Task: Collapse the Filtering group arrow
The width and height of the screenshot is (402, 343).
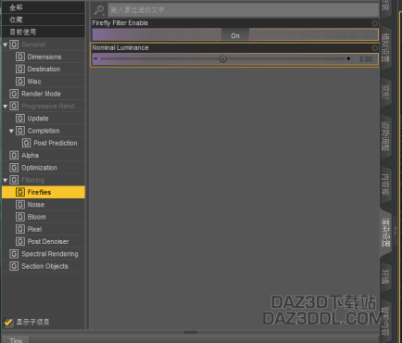Action: coord(6,180)
